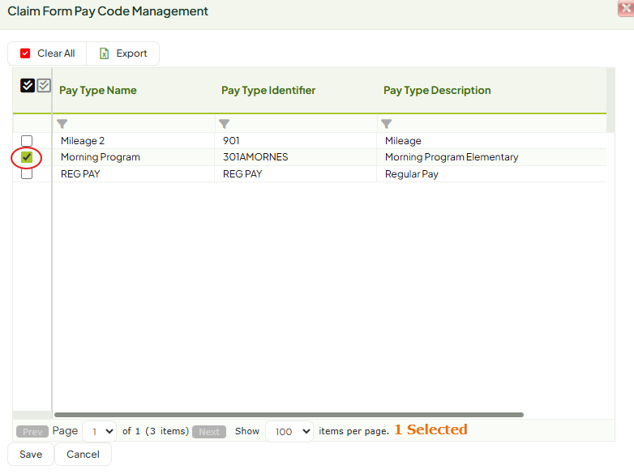Click the REG PAY identifier cell

click(296, 173)
